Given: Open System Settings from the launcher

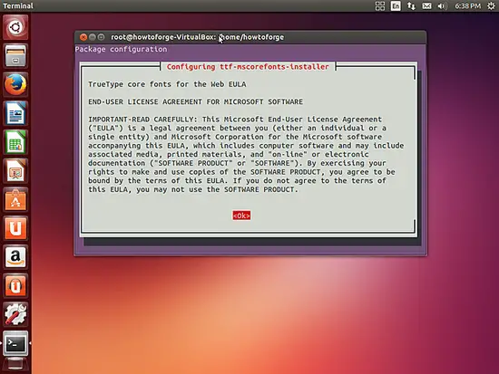Looking at the screenshot, I should pyautogui.click(x=15, y=314).
